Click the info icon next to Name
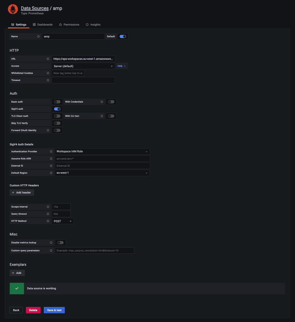 [x=38, y=36]
